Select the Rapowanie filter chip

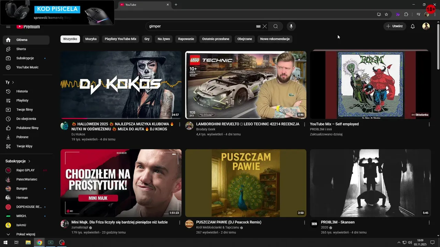pos(186,39)
